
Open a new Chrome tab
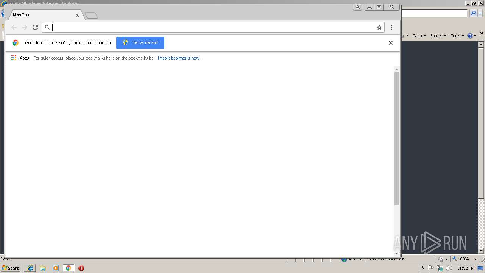tap(91, 16)
